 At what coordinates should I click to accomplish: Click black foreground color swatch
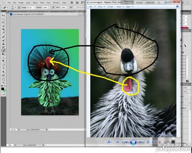3,89
